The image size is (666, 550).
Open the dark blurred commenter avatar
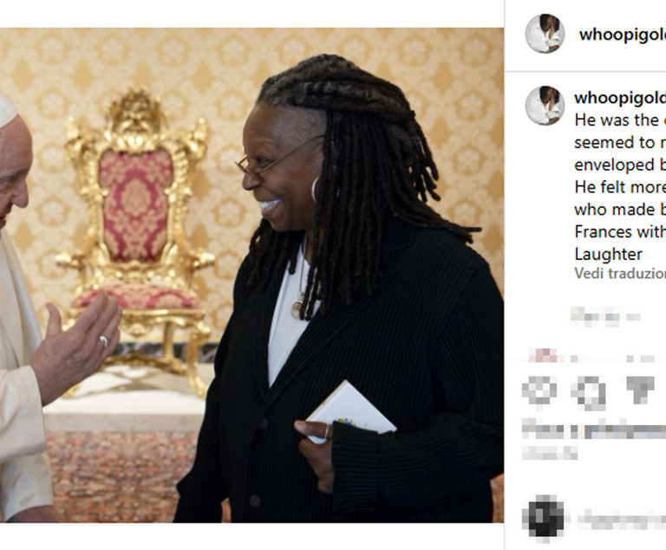click(545, 518)
